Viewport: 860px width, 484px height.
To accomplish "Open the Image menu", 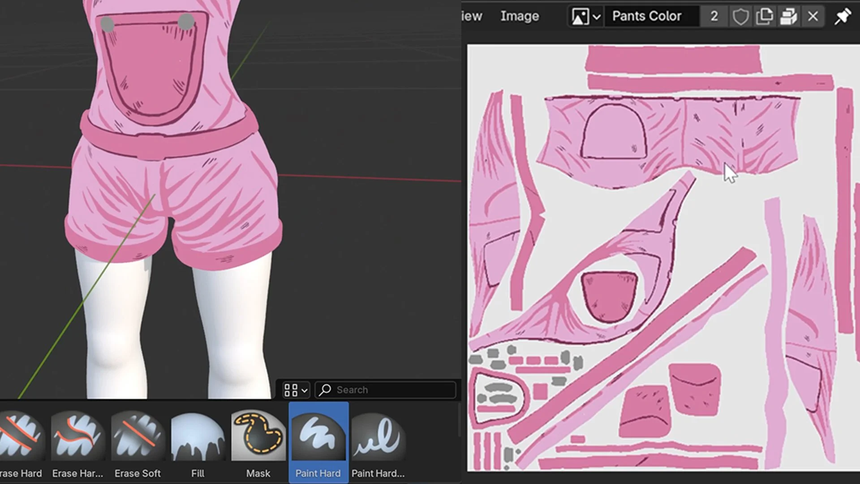I will [520, 16].
